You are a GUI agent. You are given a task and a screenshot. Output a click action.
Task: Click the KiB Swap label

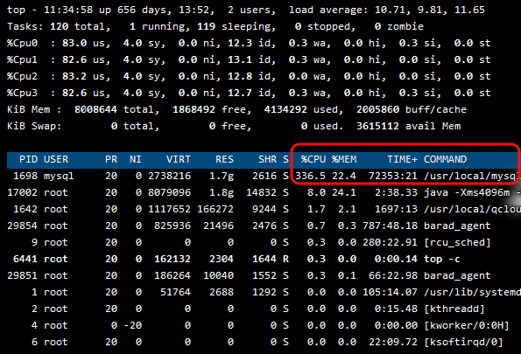[x=34, y=127]
